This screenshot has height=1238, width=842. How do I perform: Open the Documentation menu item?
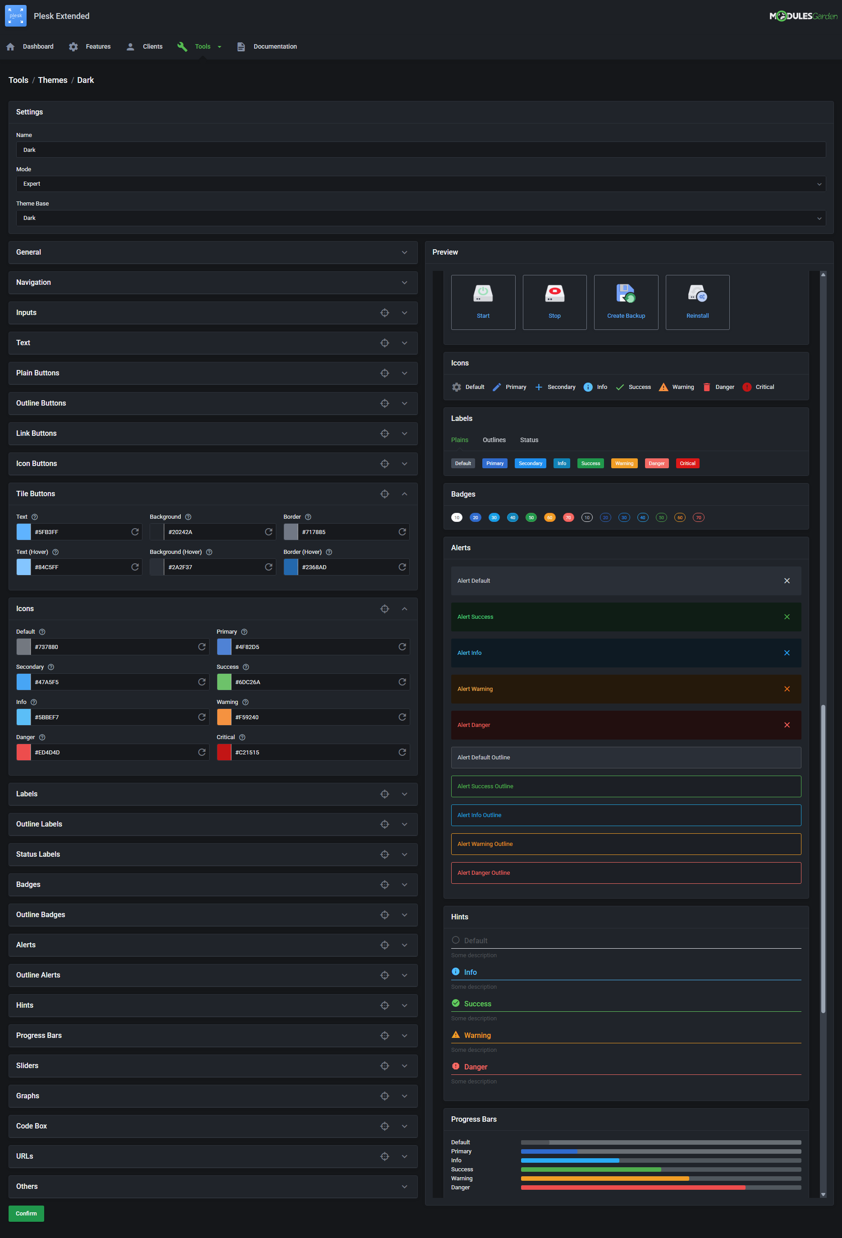(275, 47)
